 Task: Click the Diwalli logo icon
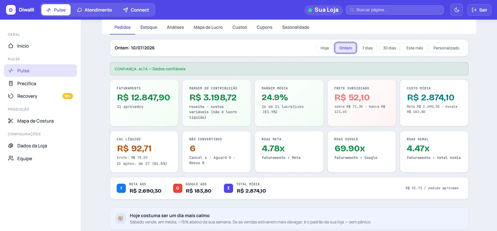click(11, 10)
